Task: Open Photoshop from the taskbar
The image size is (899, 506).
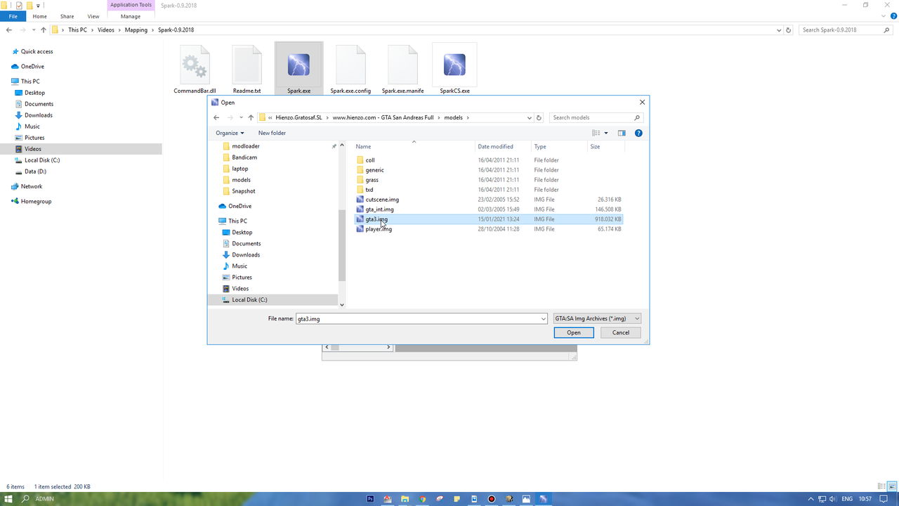Action: tap(370, 499)
